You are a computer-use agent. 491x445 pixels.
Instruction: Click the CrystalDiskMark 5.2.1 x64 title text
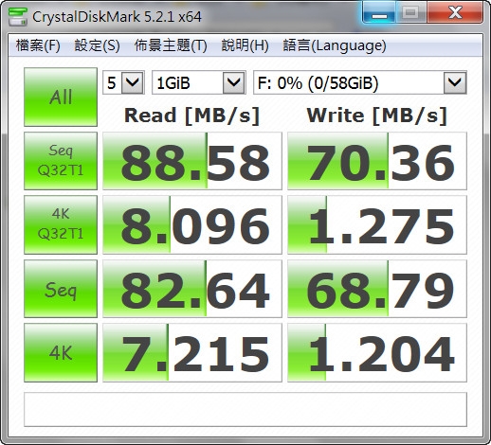(x=117, y=17)
